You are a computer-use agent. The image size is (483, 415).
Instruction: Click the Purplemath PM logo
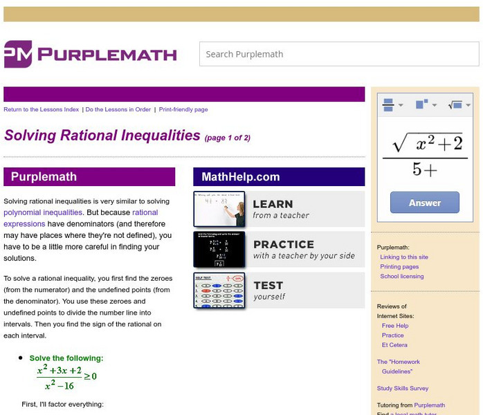(90, 54)
